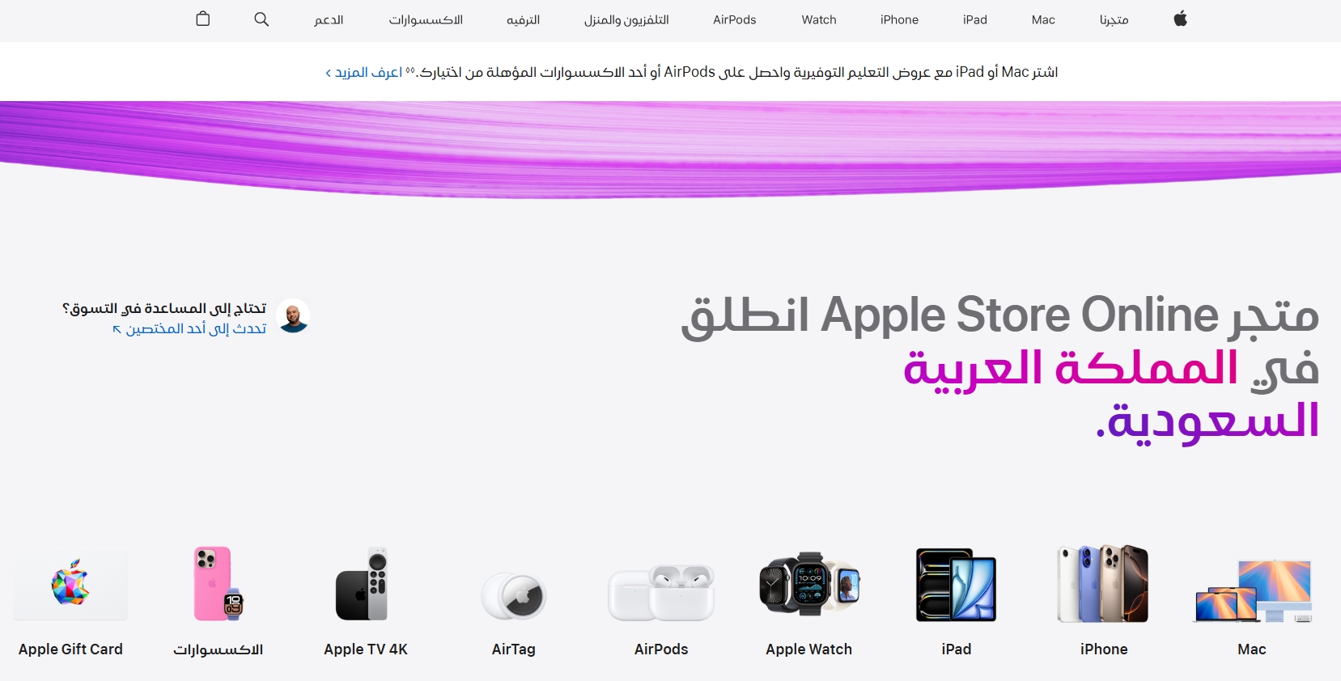
Task: Open the Apple Gift Card thumbnail
Action: tap(70, 584)
